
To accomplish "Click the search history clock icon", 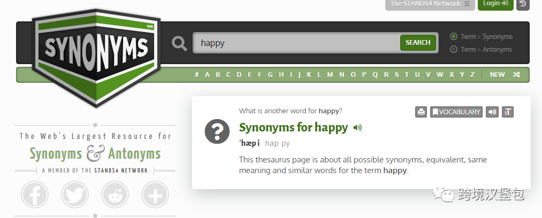I will (x=523, y=4).
